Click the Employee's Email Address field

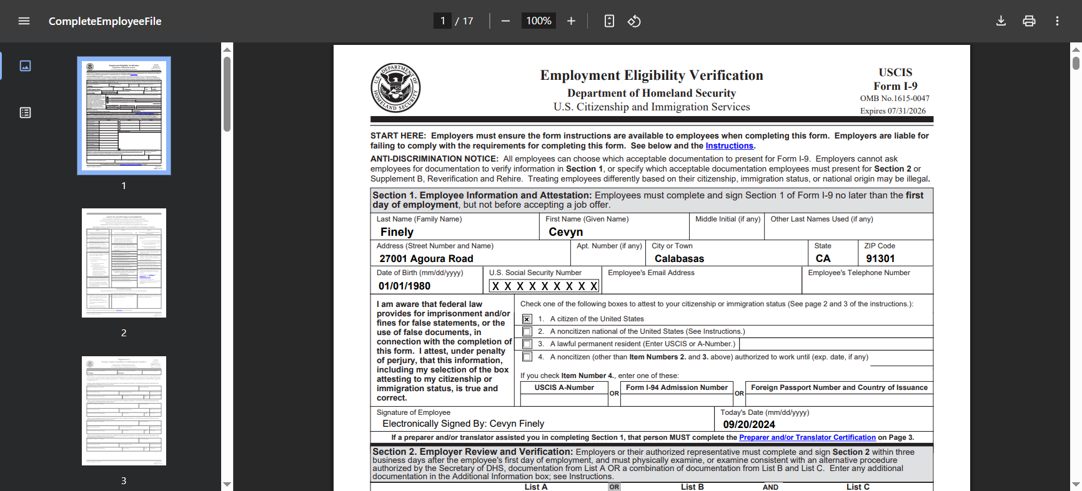point(702,286)
